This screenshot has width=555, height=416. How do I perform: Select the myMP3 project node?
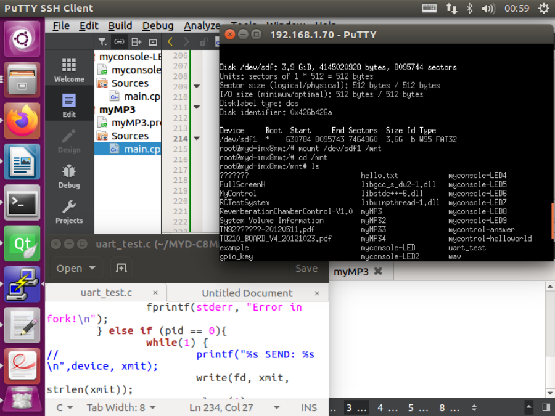[117, 110]
